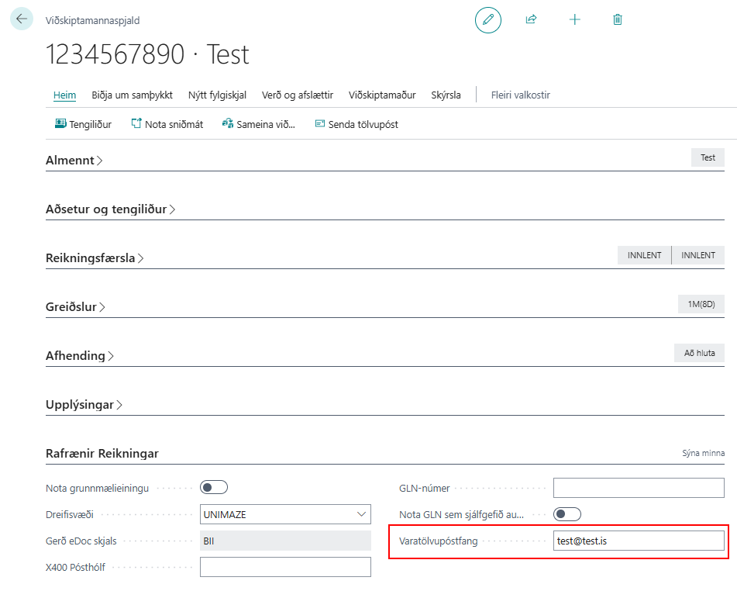
Task: Create a new record with the plus icon
Action: pos(574,19)
